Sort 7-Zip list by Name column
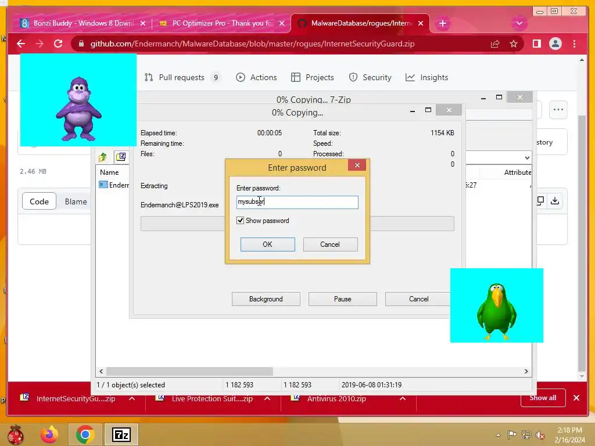The width and height of the screenshot is (595, 446). point(109,172)
